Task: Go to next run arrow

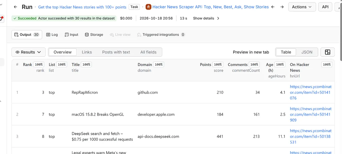Action: (282, 7)
